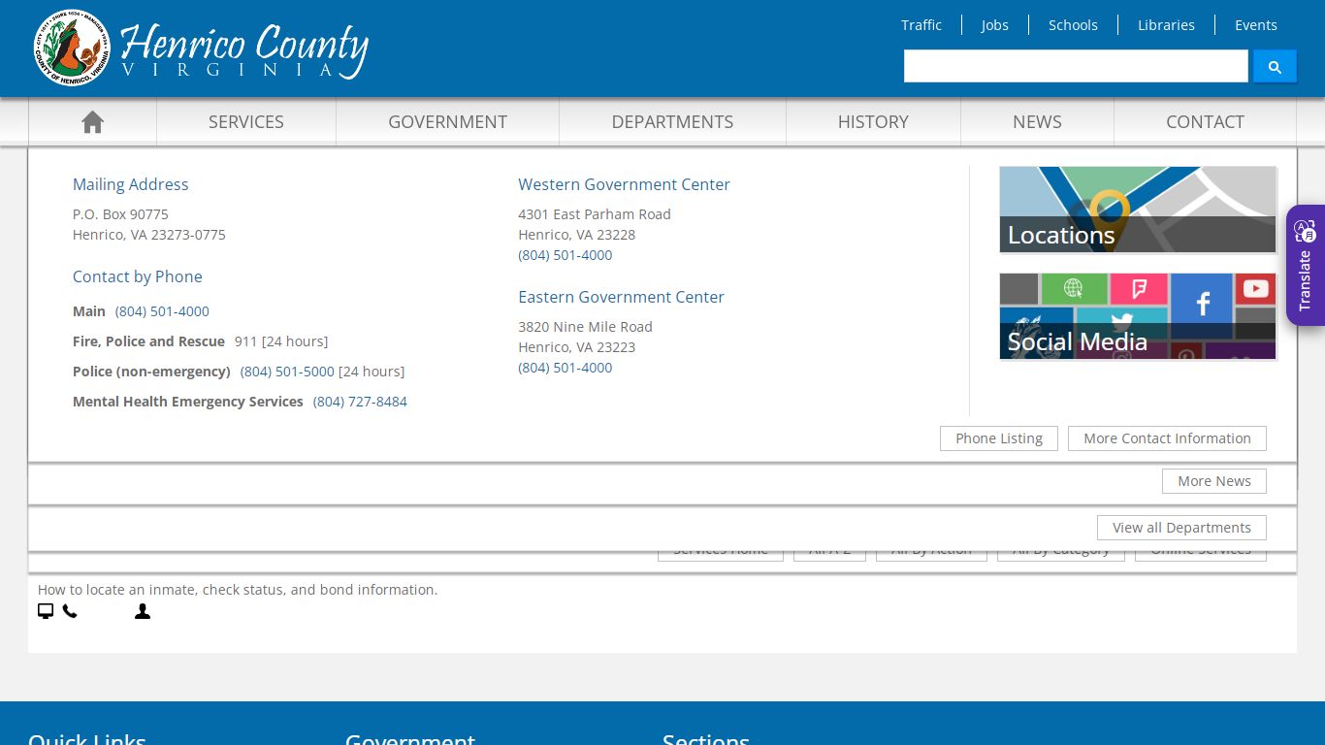Click the Mailing Address heading
The height and width of the screenshot is (745, 1325).
point(131,184)
